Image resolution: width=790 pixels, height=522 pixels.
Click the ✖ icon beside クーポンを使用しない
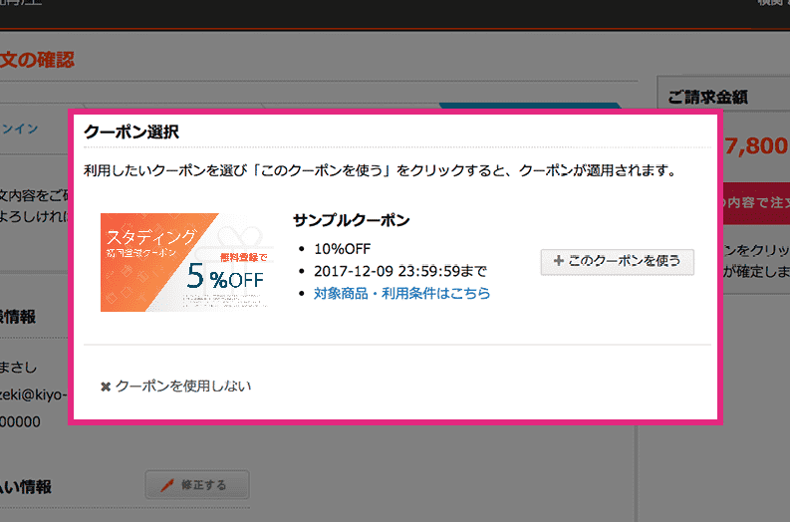106,387
